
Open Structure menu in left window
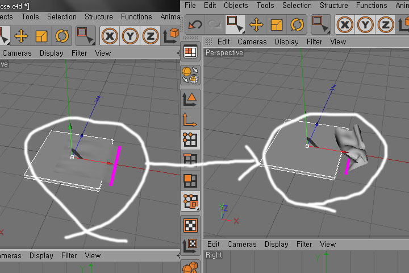99,16
